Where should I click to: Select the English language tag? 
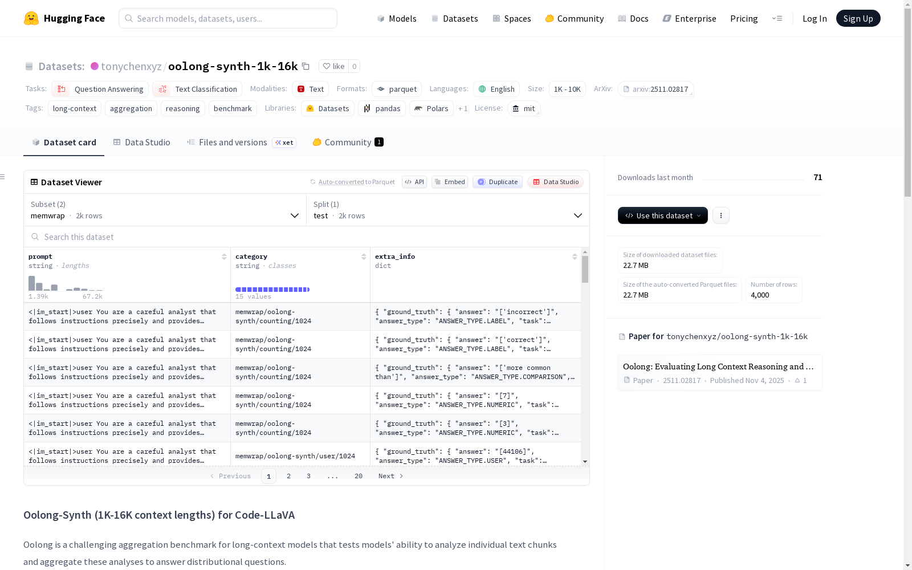tap(496, 89)
